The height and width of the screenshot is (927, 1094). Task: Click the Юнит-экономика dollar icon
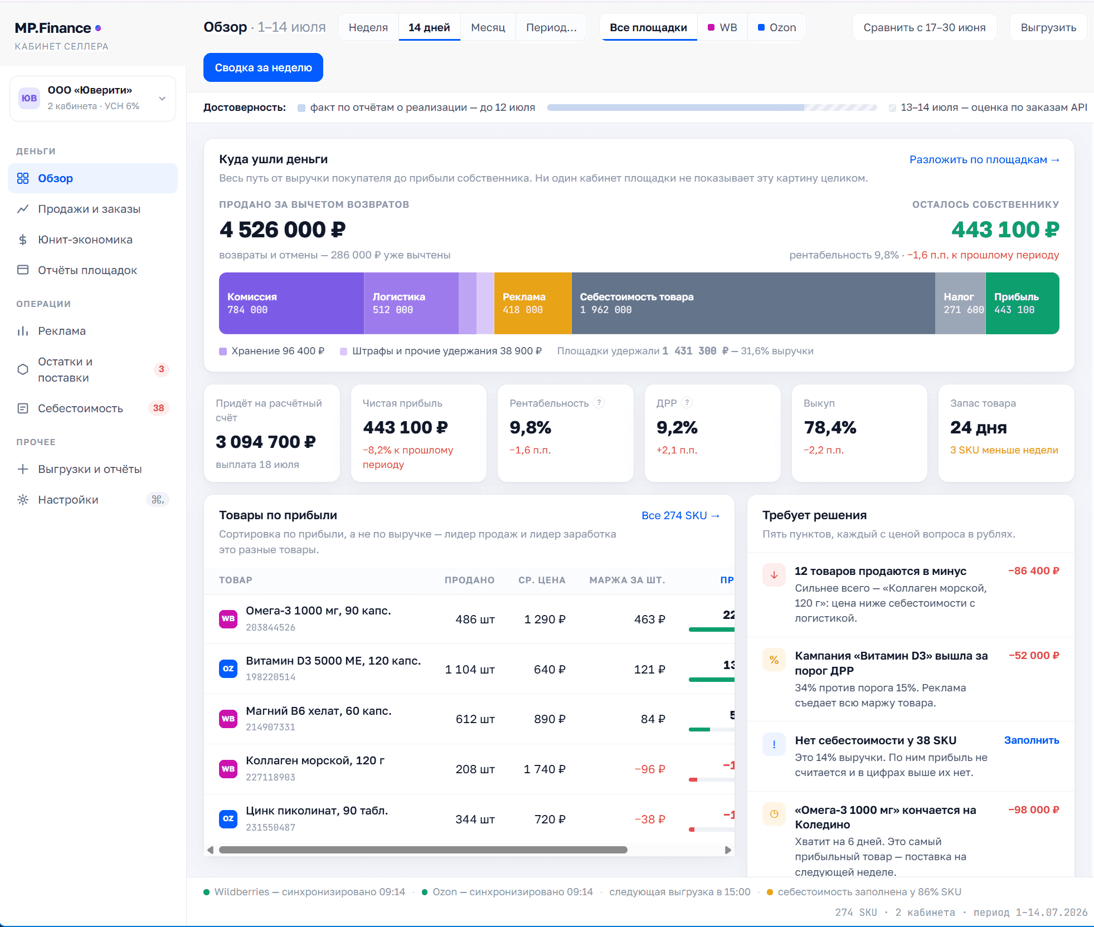pos(23,240)
